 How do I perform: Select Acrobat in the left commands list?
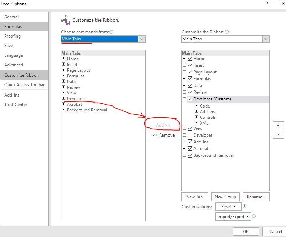click(x=74, y=104)
